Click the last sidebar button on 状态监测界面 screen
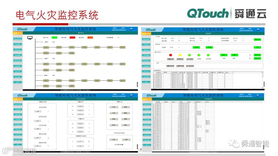 click(18, 145)
